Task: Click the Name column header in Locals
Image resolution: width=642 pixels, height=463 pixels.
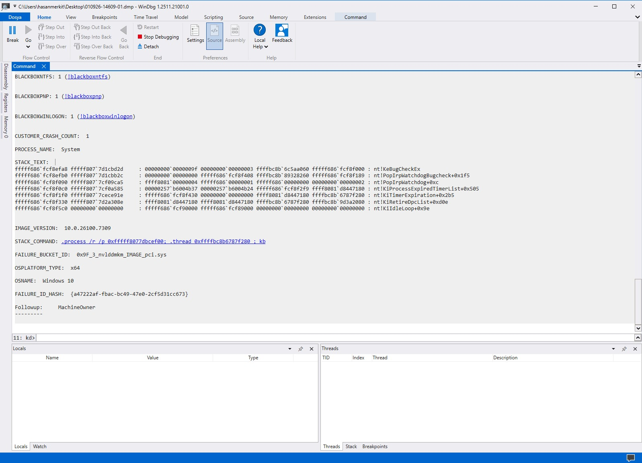Action: coord(52,358)
